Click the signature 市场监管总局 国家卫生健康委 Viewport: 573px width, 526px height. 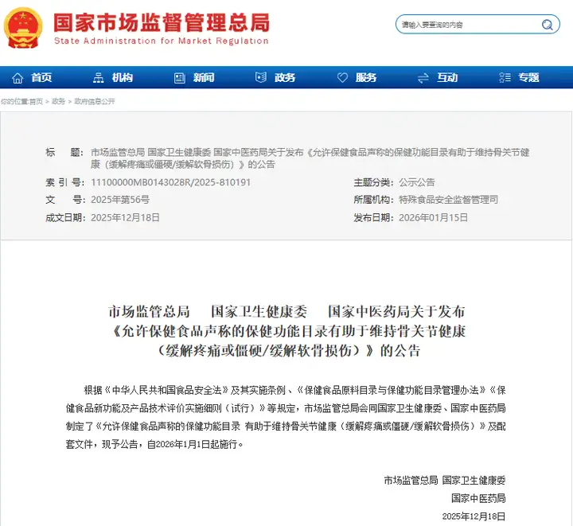445,481
